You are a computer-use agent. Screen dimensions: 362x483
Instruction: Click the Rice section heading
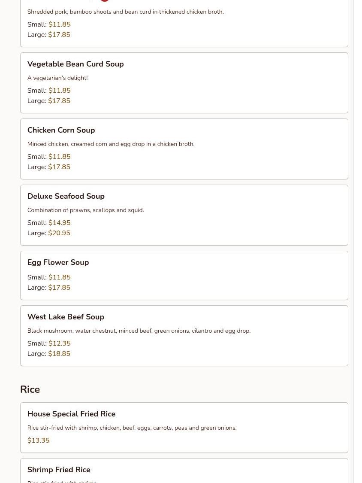pyautogui.click(x=30, y=389)
